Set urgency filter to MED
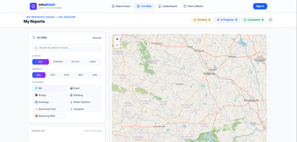The image size is (297, 142). coord(81,75)
